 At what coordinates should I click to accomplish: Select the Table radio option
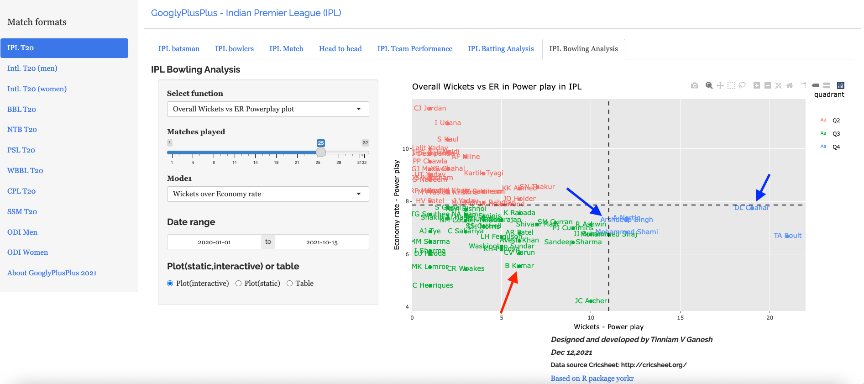tap(289, 284)
